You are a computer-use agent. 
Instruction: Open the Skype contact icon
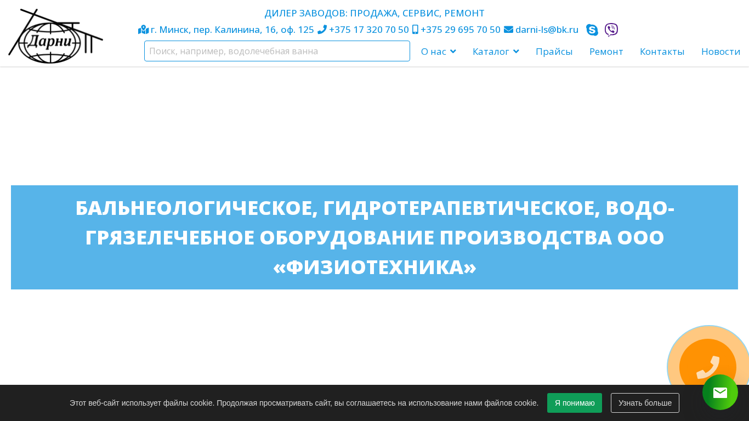point(592,30)
